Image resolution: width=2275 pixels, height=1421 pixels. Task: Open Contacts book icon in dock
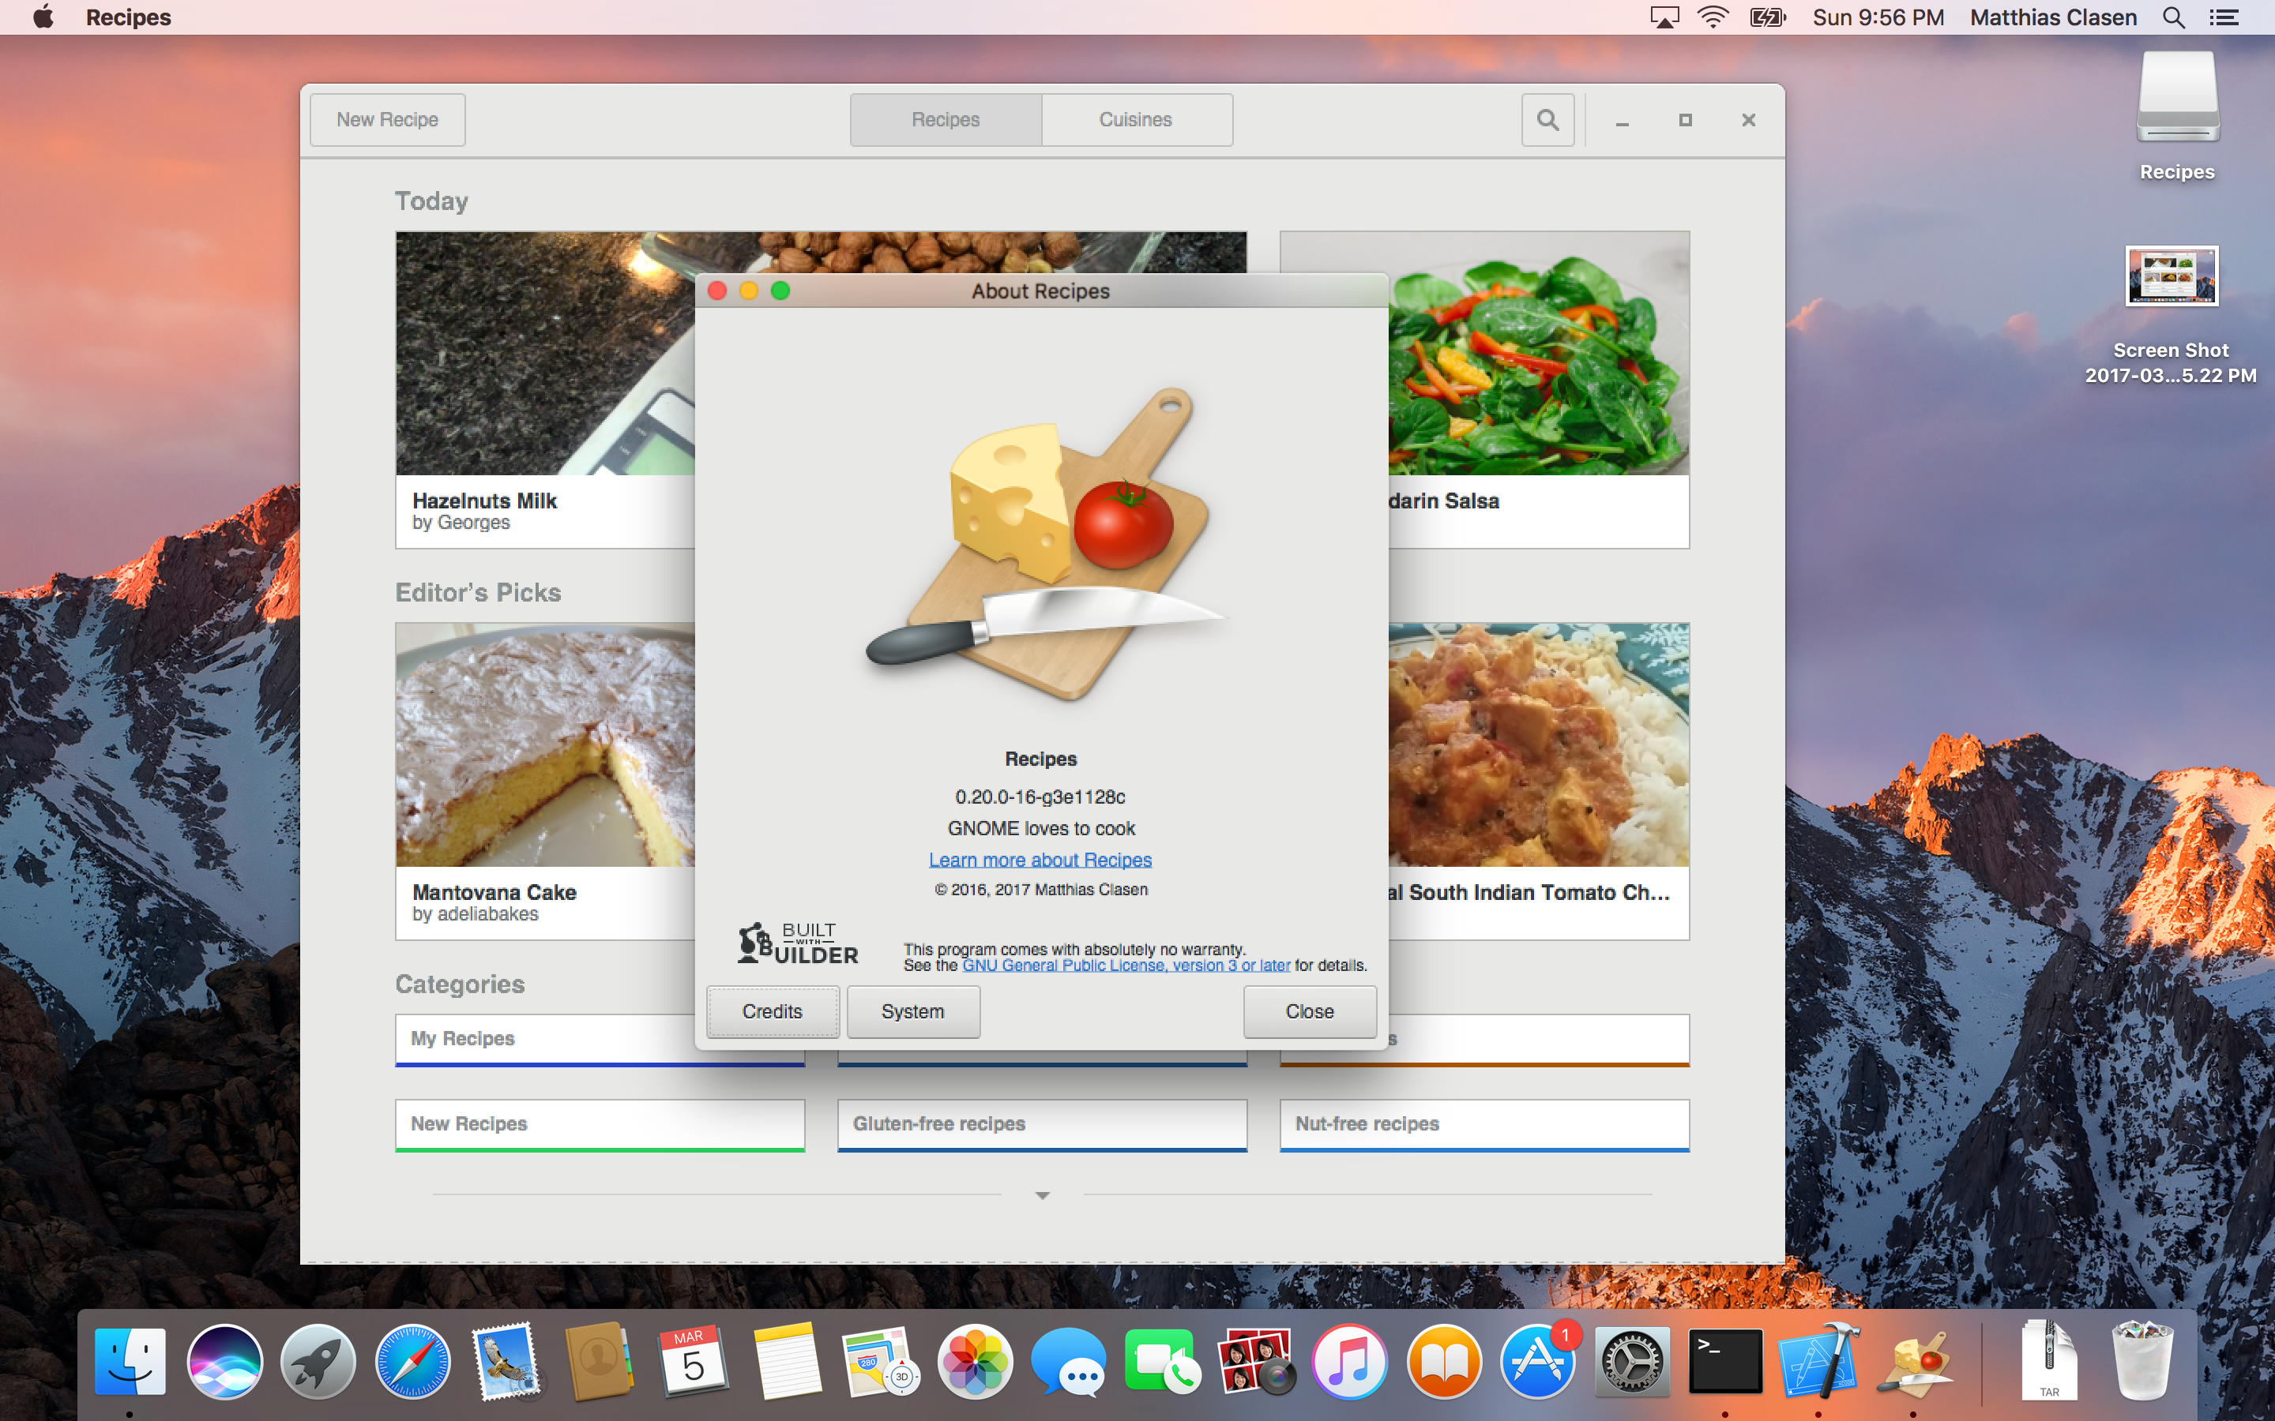599,1361
